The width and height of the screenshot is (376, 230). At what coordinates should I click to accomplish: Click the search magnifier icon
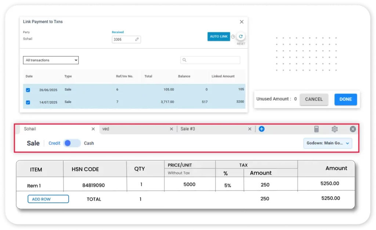tap(184, 60)
